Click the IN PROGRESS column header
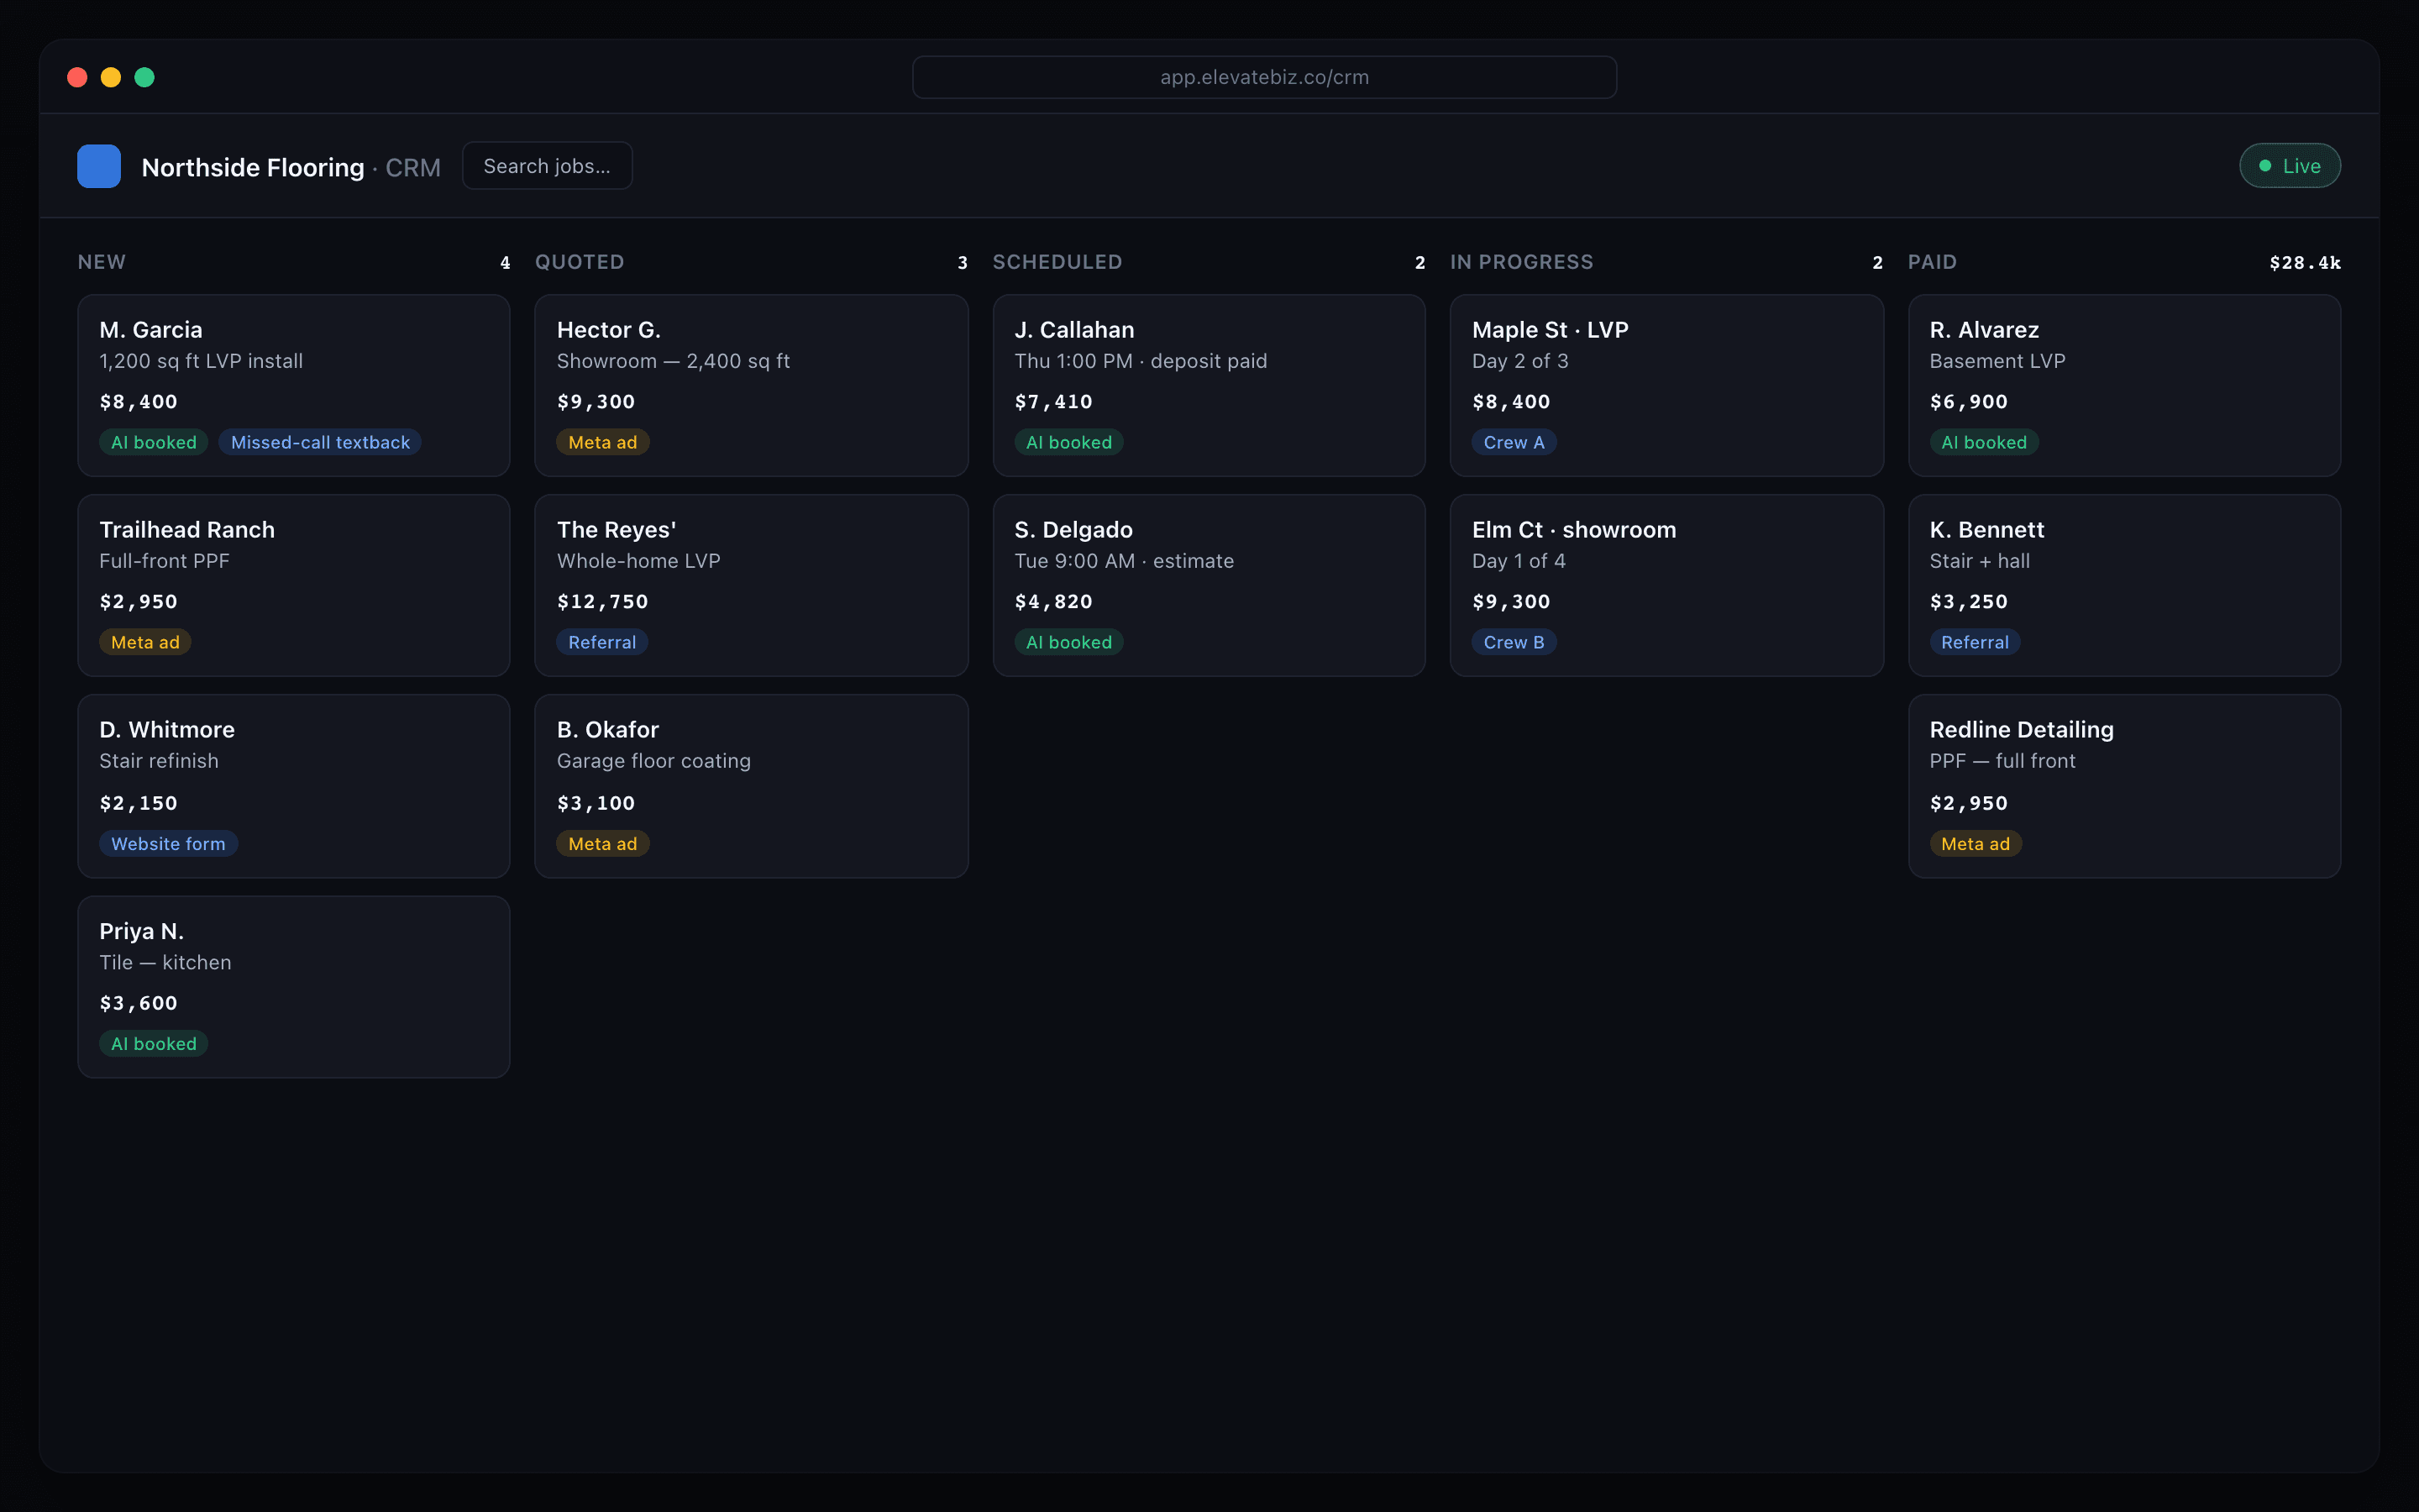Viewport: 2419px width, 1512px height. [x=1521, y=262]
